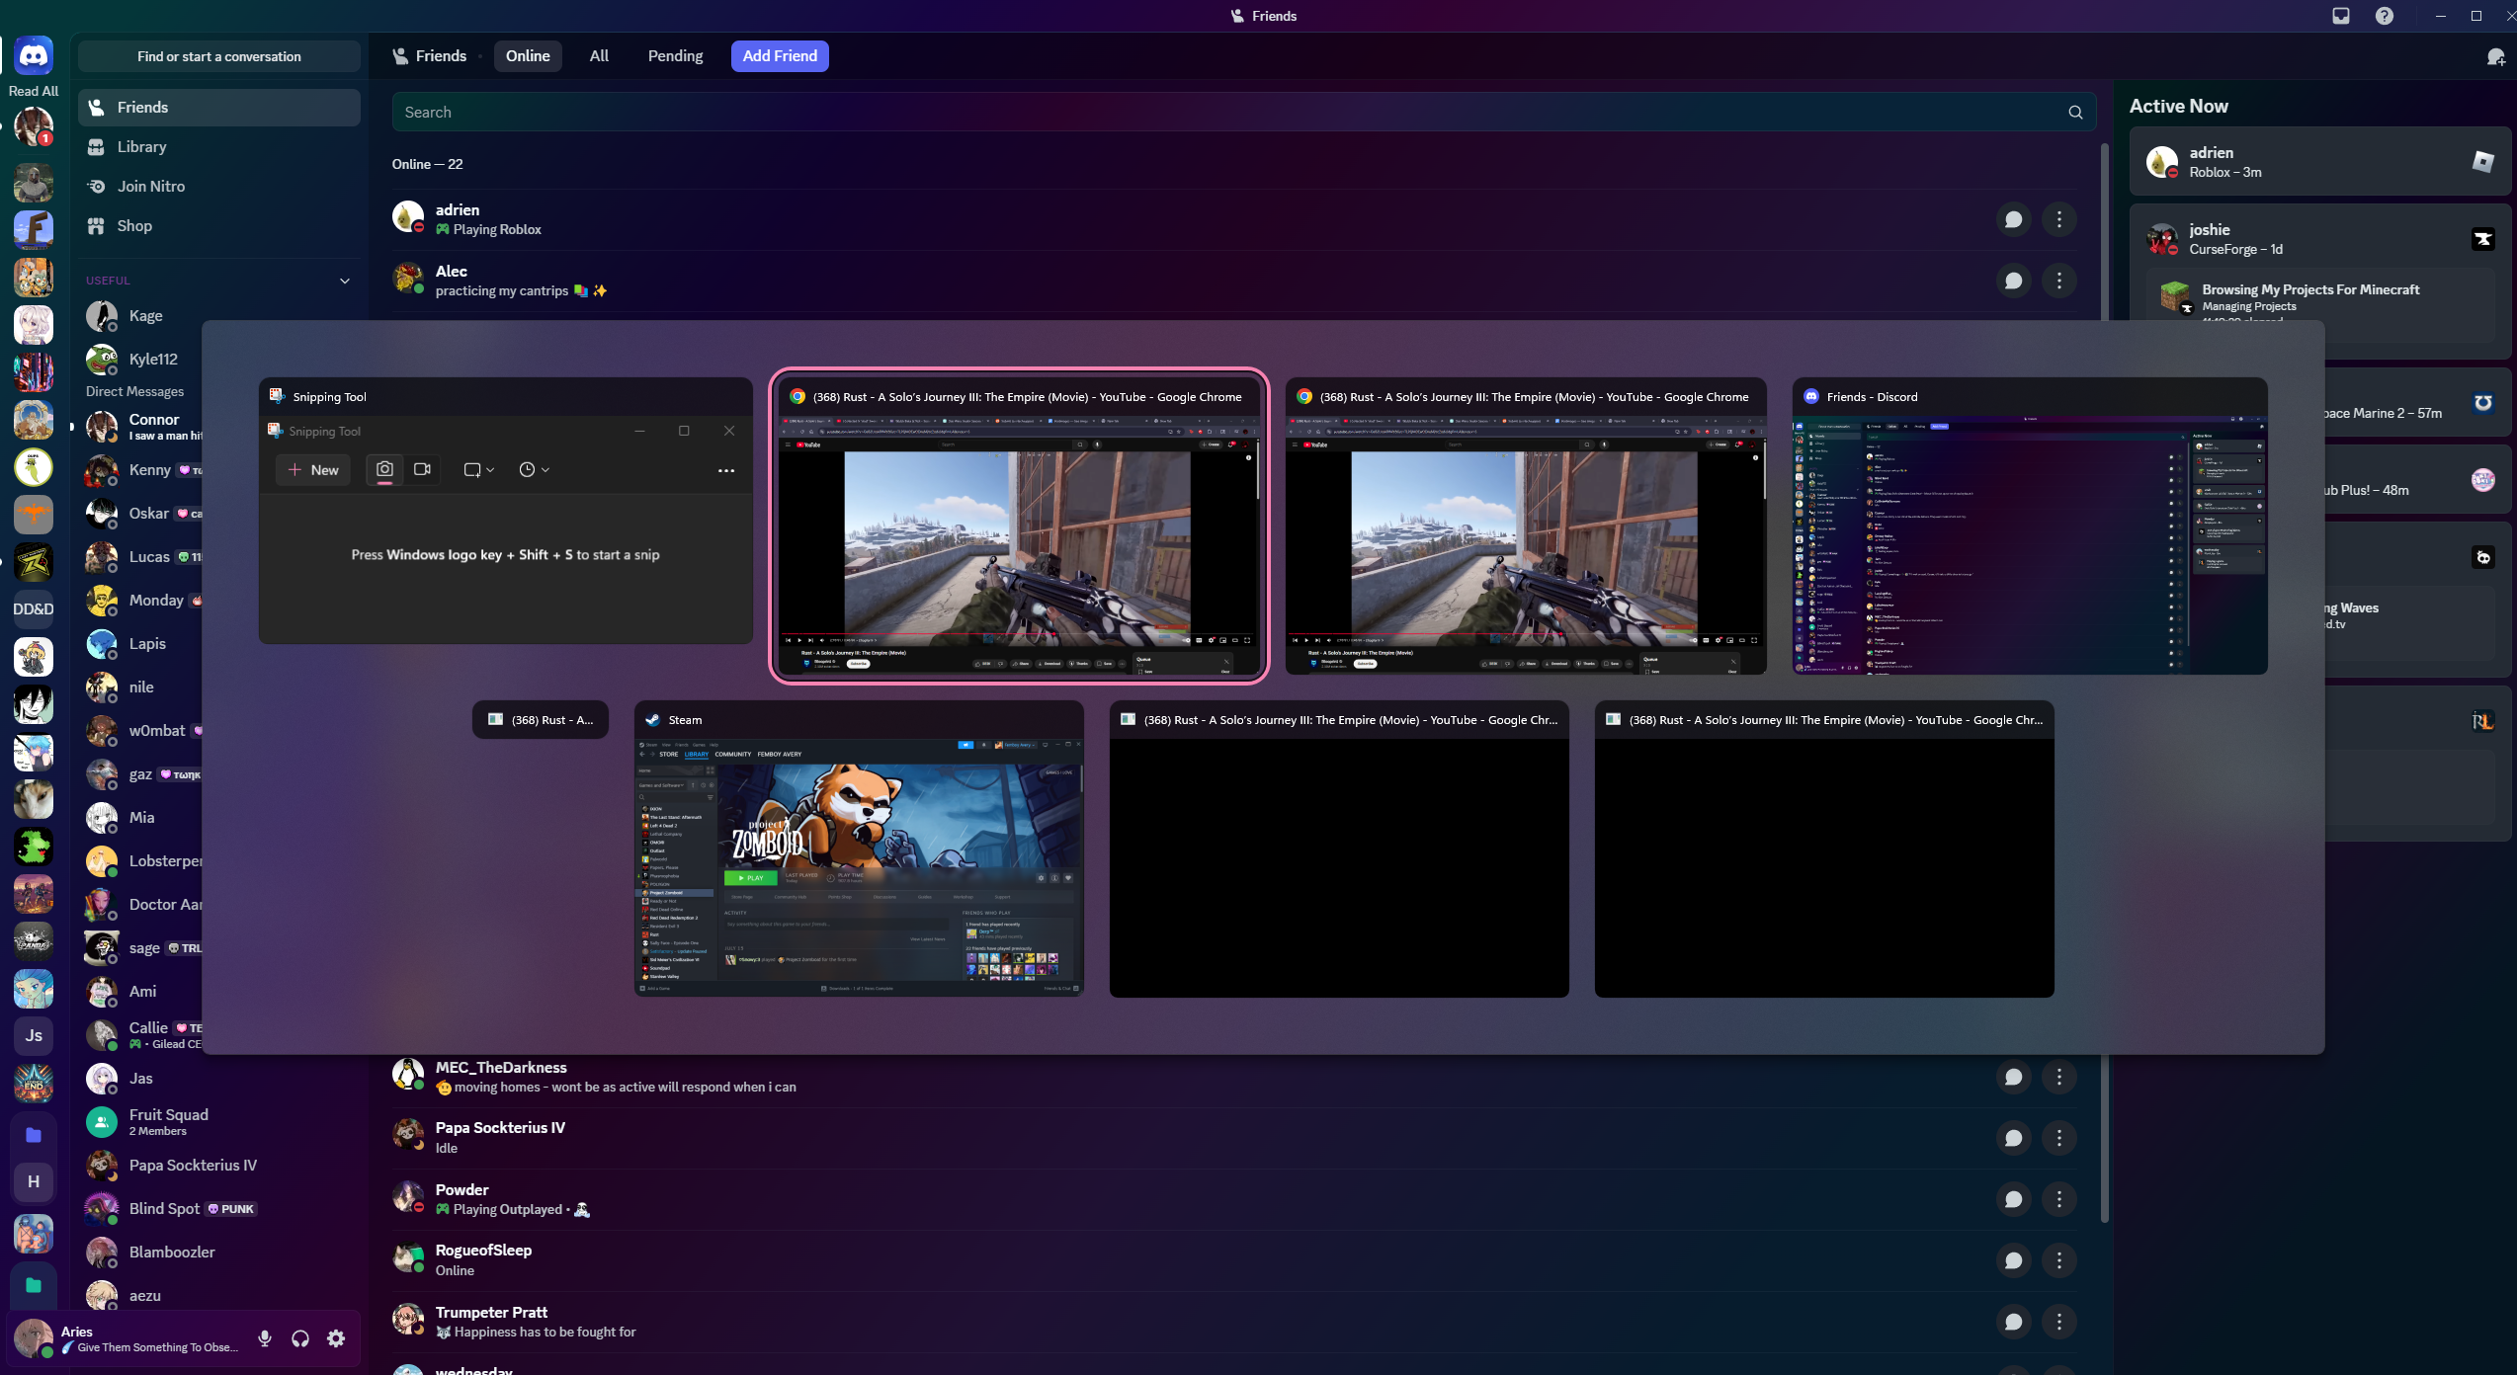Screen dimensions: 2517x1375
Task: Select Snipping Tool record video mode
Action: click(423, 469)
